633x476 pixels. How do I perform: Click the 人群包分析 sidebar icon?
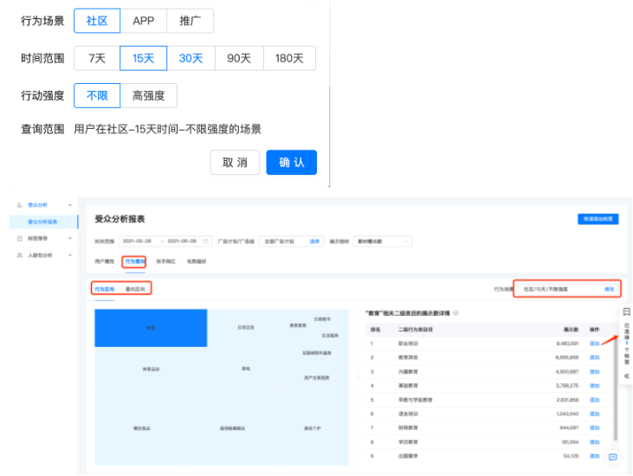point(19,255)
